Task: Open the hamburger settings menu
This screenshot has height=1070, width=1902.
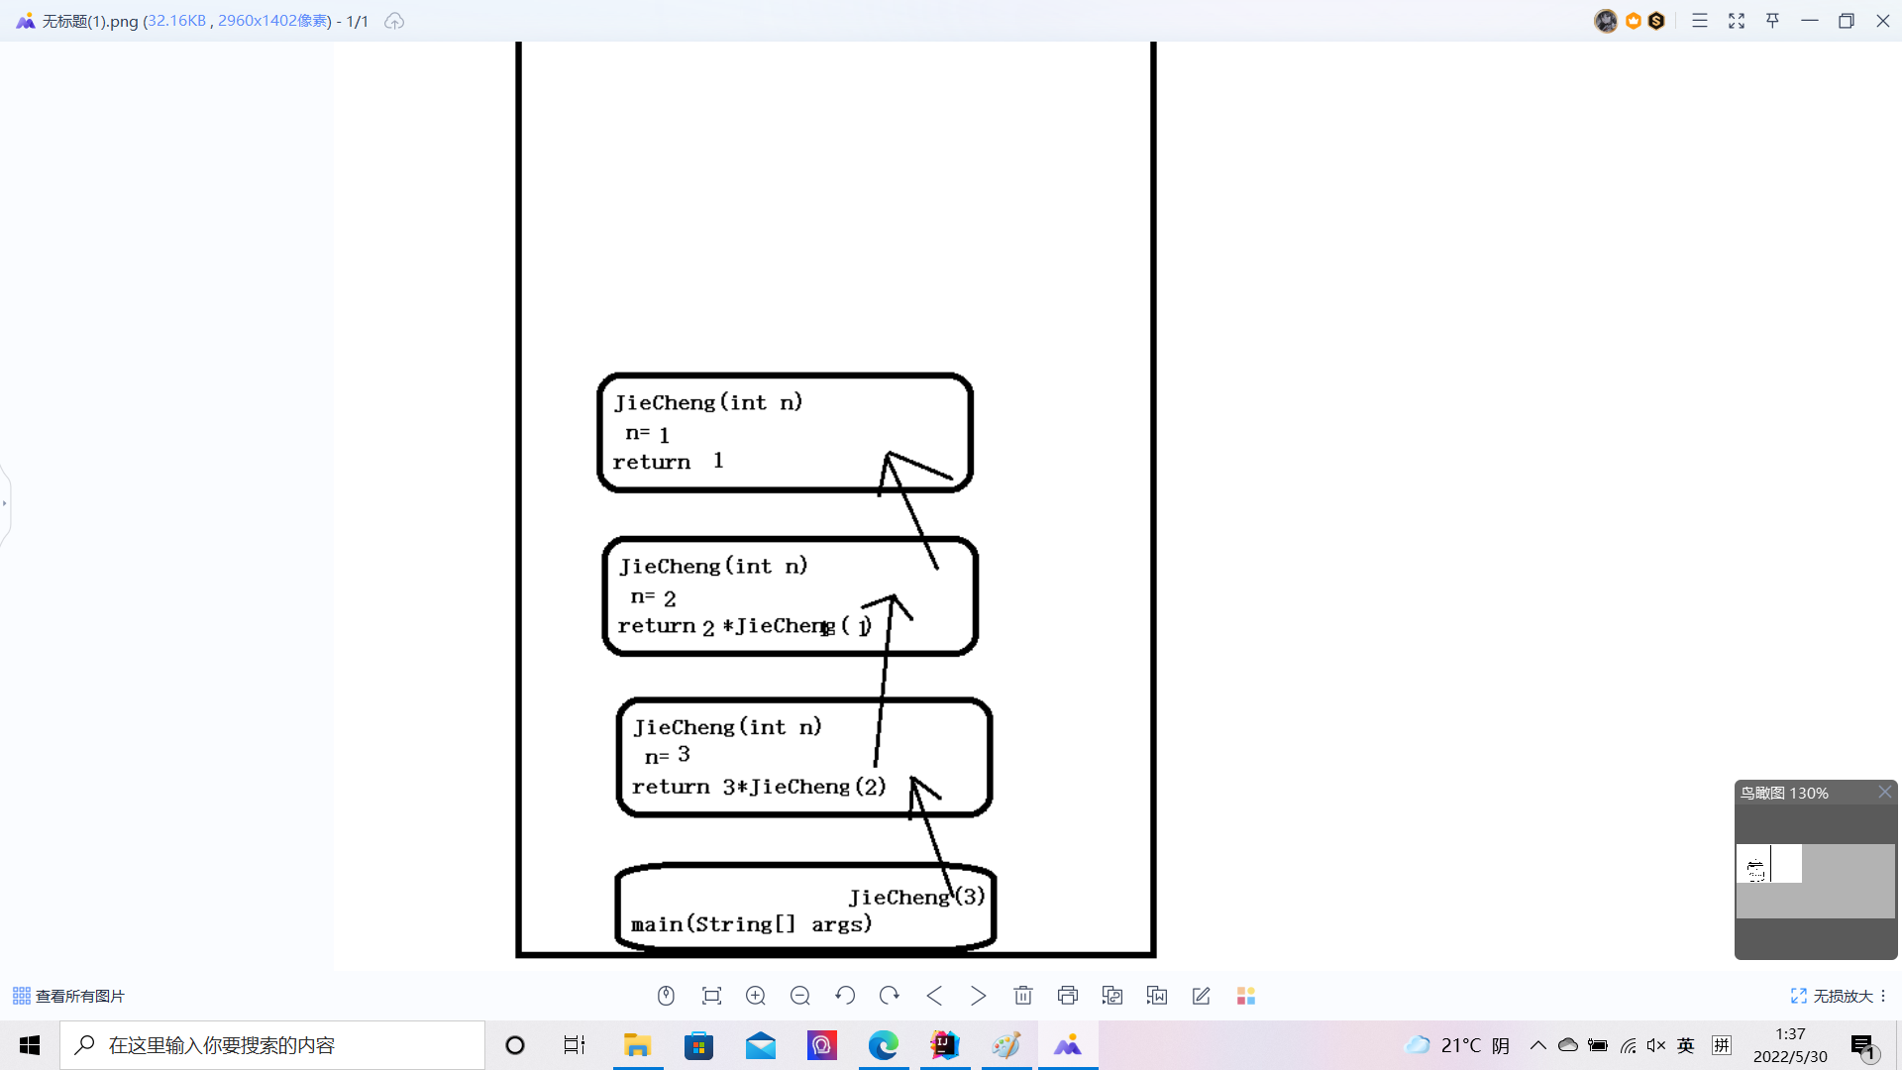Action: (x=1700, y=20)
